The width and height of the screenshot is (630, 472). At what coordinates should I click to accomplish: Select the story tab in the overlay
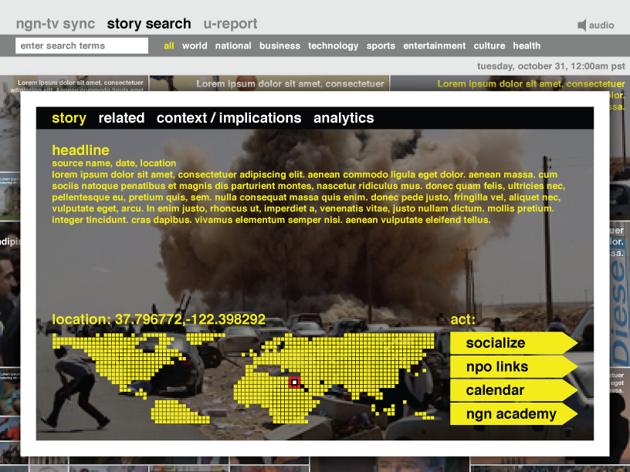(69, 118)
